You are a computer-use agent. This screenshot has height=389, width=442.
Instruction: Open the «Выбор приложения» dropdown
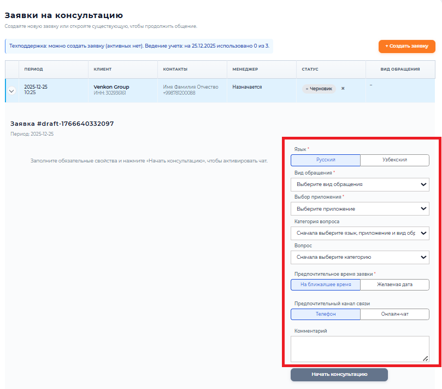(360, 209)
